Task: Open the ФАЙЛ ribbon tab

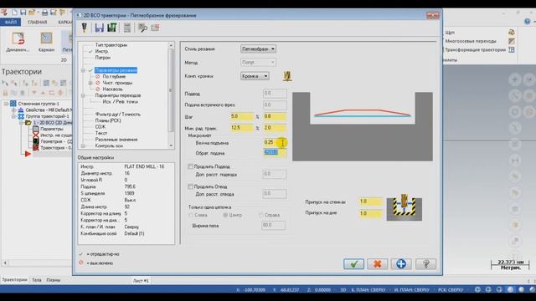Action: (11, 23)
